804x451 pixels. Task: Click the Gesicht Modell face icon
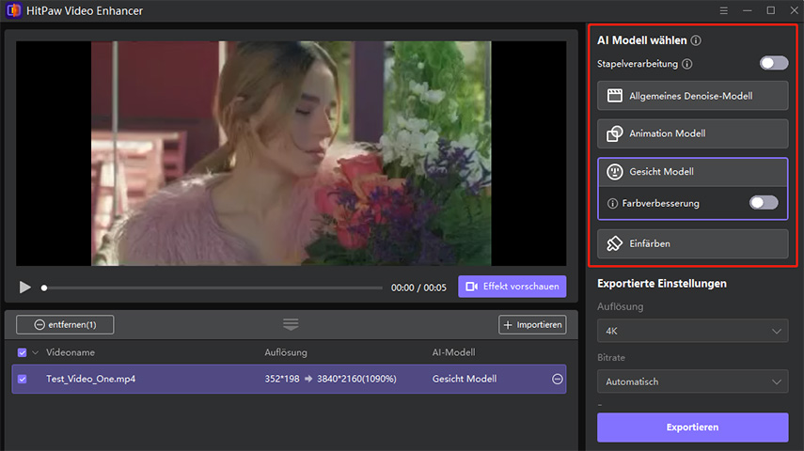click(615, 172)
